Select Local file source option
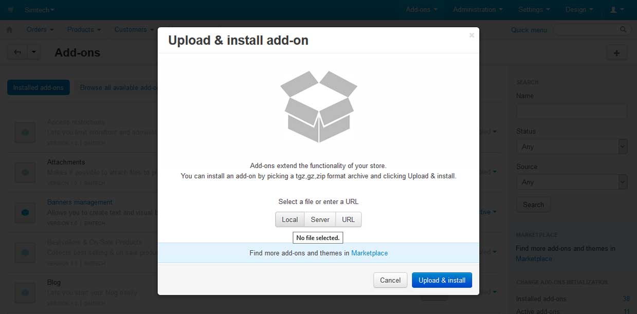This screenshot has height=314, width=637. coord(289,219)
